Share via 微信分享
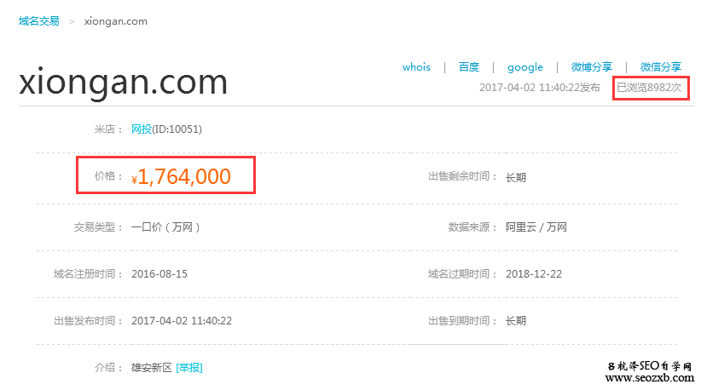The width and height of the screenshot is (701, 390). pos(660,67)
